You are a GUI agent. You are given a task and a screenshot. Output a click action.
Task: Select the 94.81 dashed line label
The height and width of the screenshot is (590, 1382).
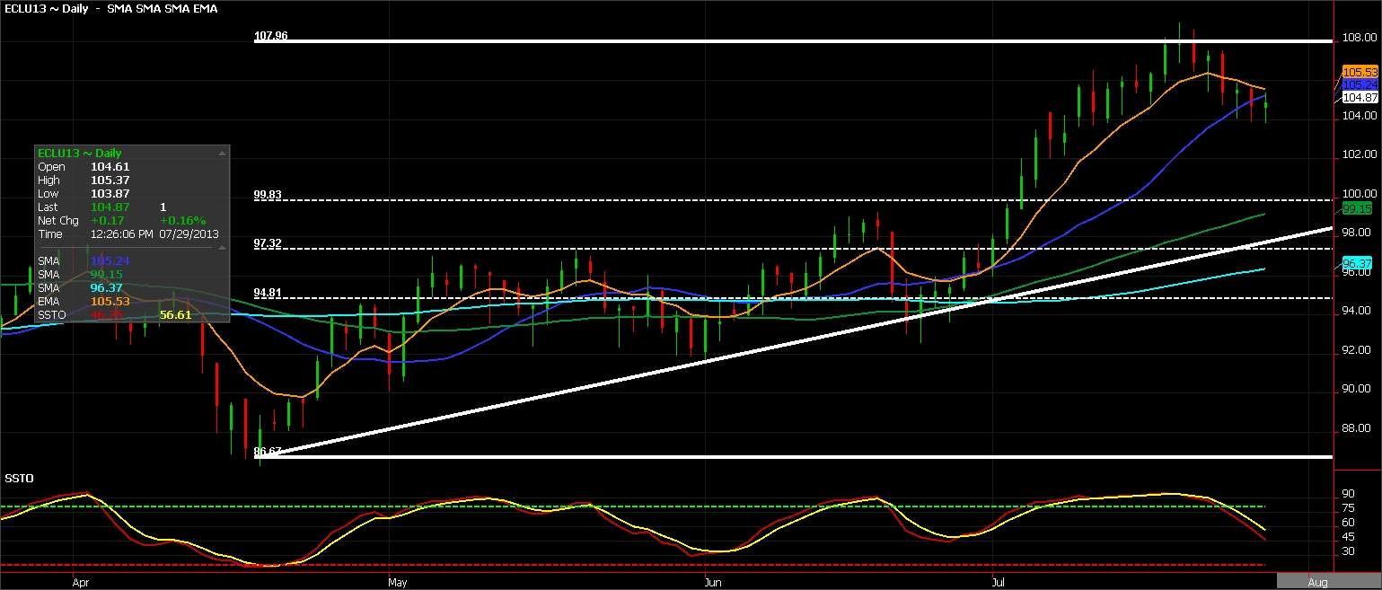coord(268,292)
